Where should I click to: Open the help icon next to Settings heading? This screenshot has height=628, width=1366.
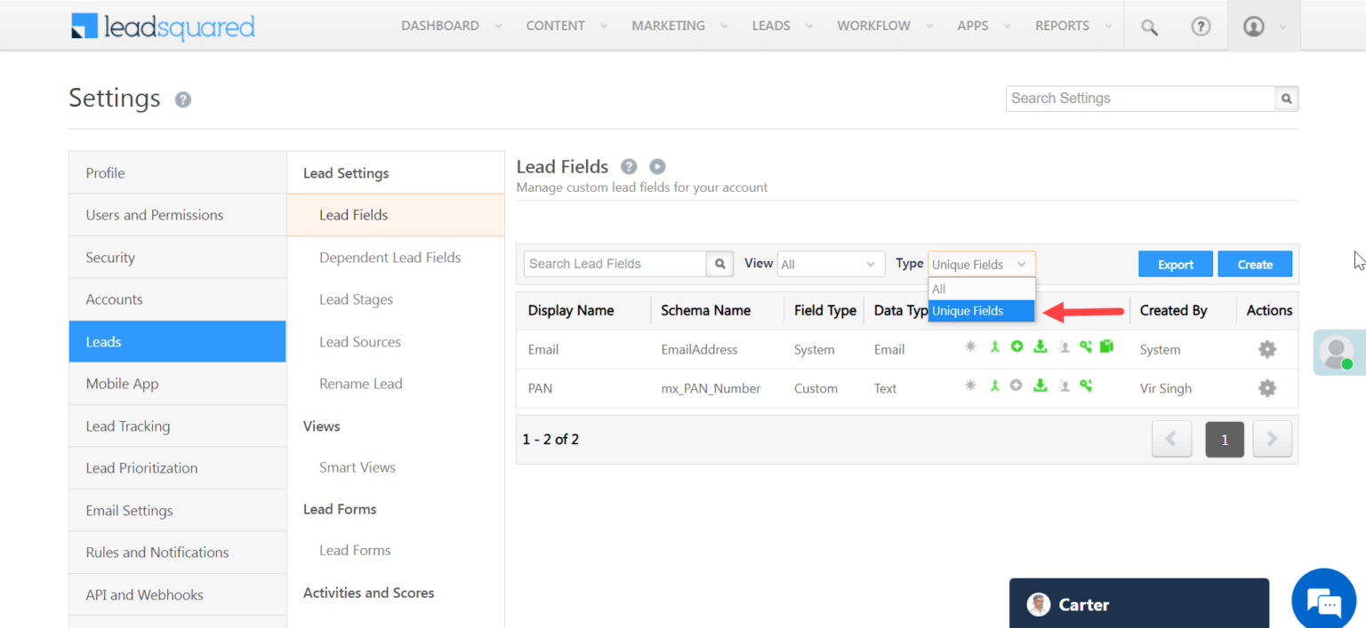[x=182, y=99]
